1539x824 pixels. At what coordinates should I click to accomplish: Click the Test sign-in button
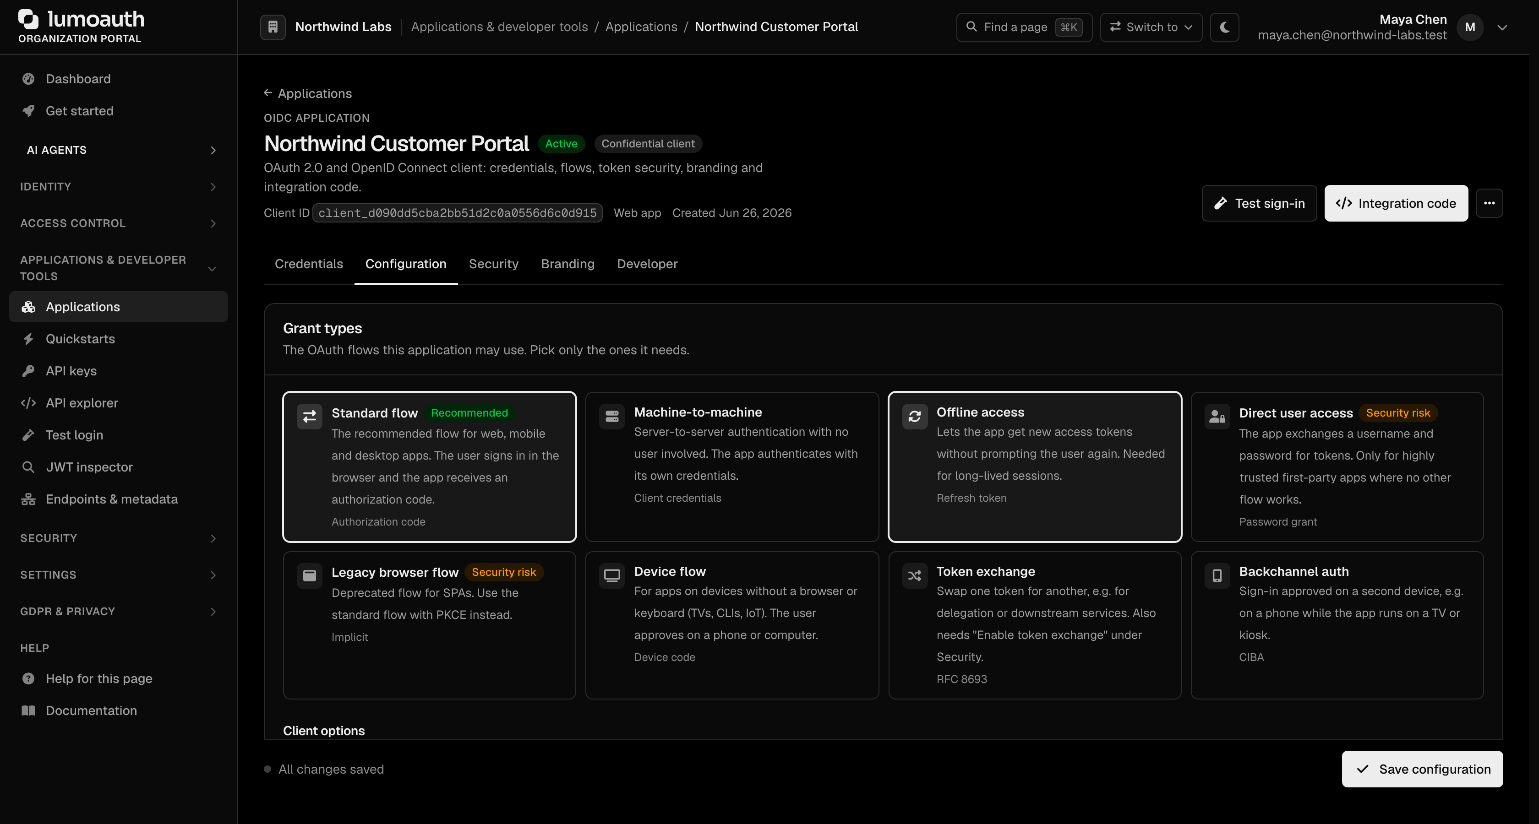pyautogui.click(x=1260, y=203)
